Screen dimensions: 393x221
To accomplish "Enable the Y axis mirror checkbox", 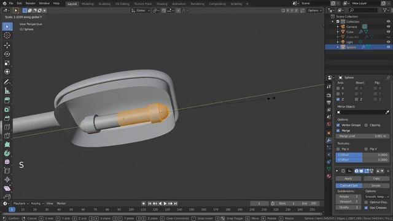I will point(338,94).
